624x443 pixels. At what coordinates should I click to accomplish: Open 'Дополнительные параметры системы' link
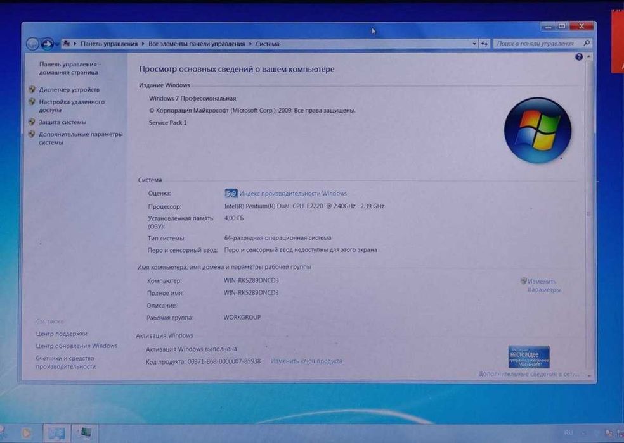click(x=81, y=138)
